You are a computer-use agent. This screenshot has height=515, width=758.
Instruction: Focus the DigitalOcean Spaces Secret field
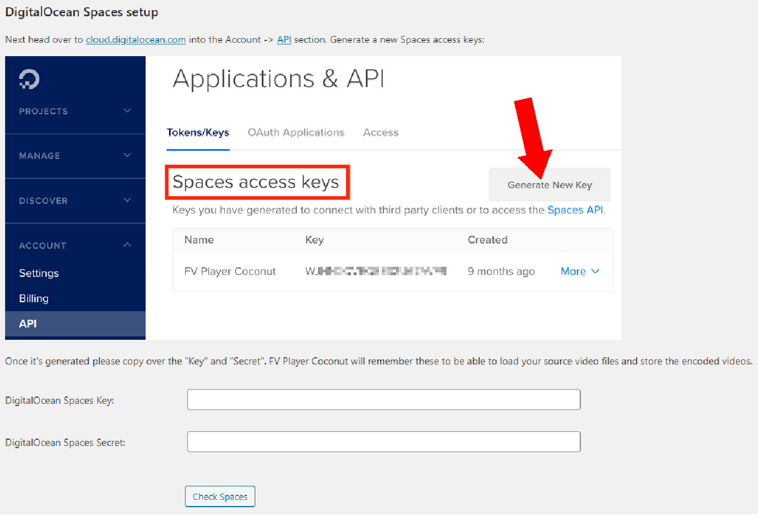(383, 442)
